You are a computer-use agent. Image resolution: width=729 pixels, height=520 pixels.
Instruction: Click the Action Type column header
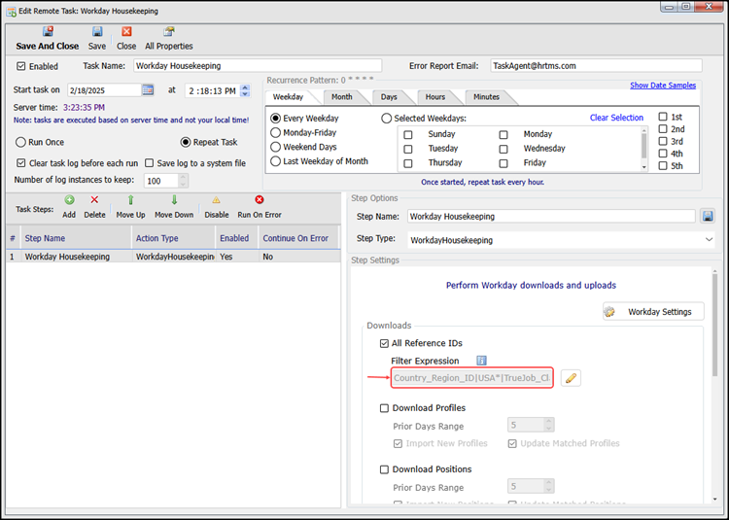point(174,238)
